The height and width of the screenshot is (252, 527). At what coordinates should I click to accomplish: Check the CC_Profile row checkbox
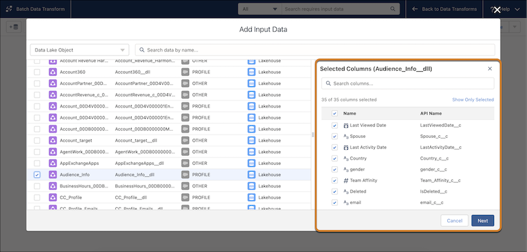[x=37, y=197]
